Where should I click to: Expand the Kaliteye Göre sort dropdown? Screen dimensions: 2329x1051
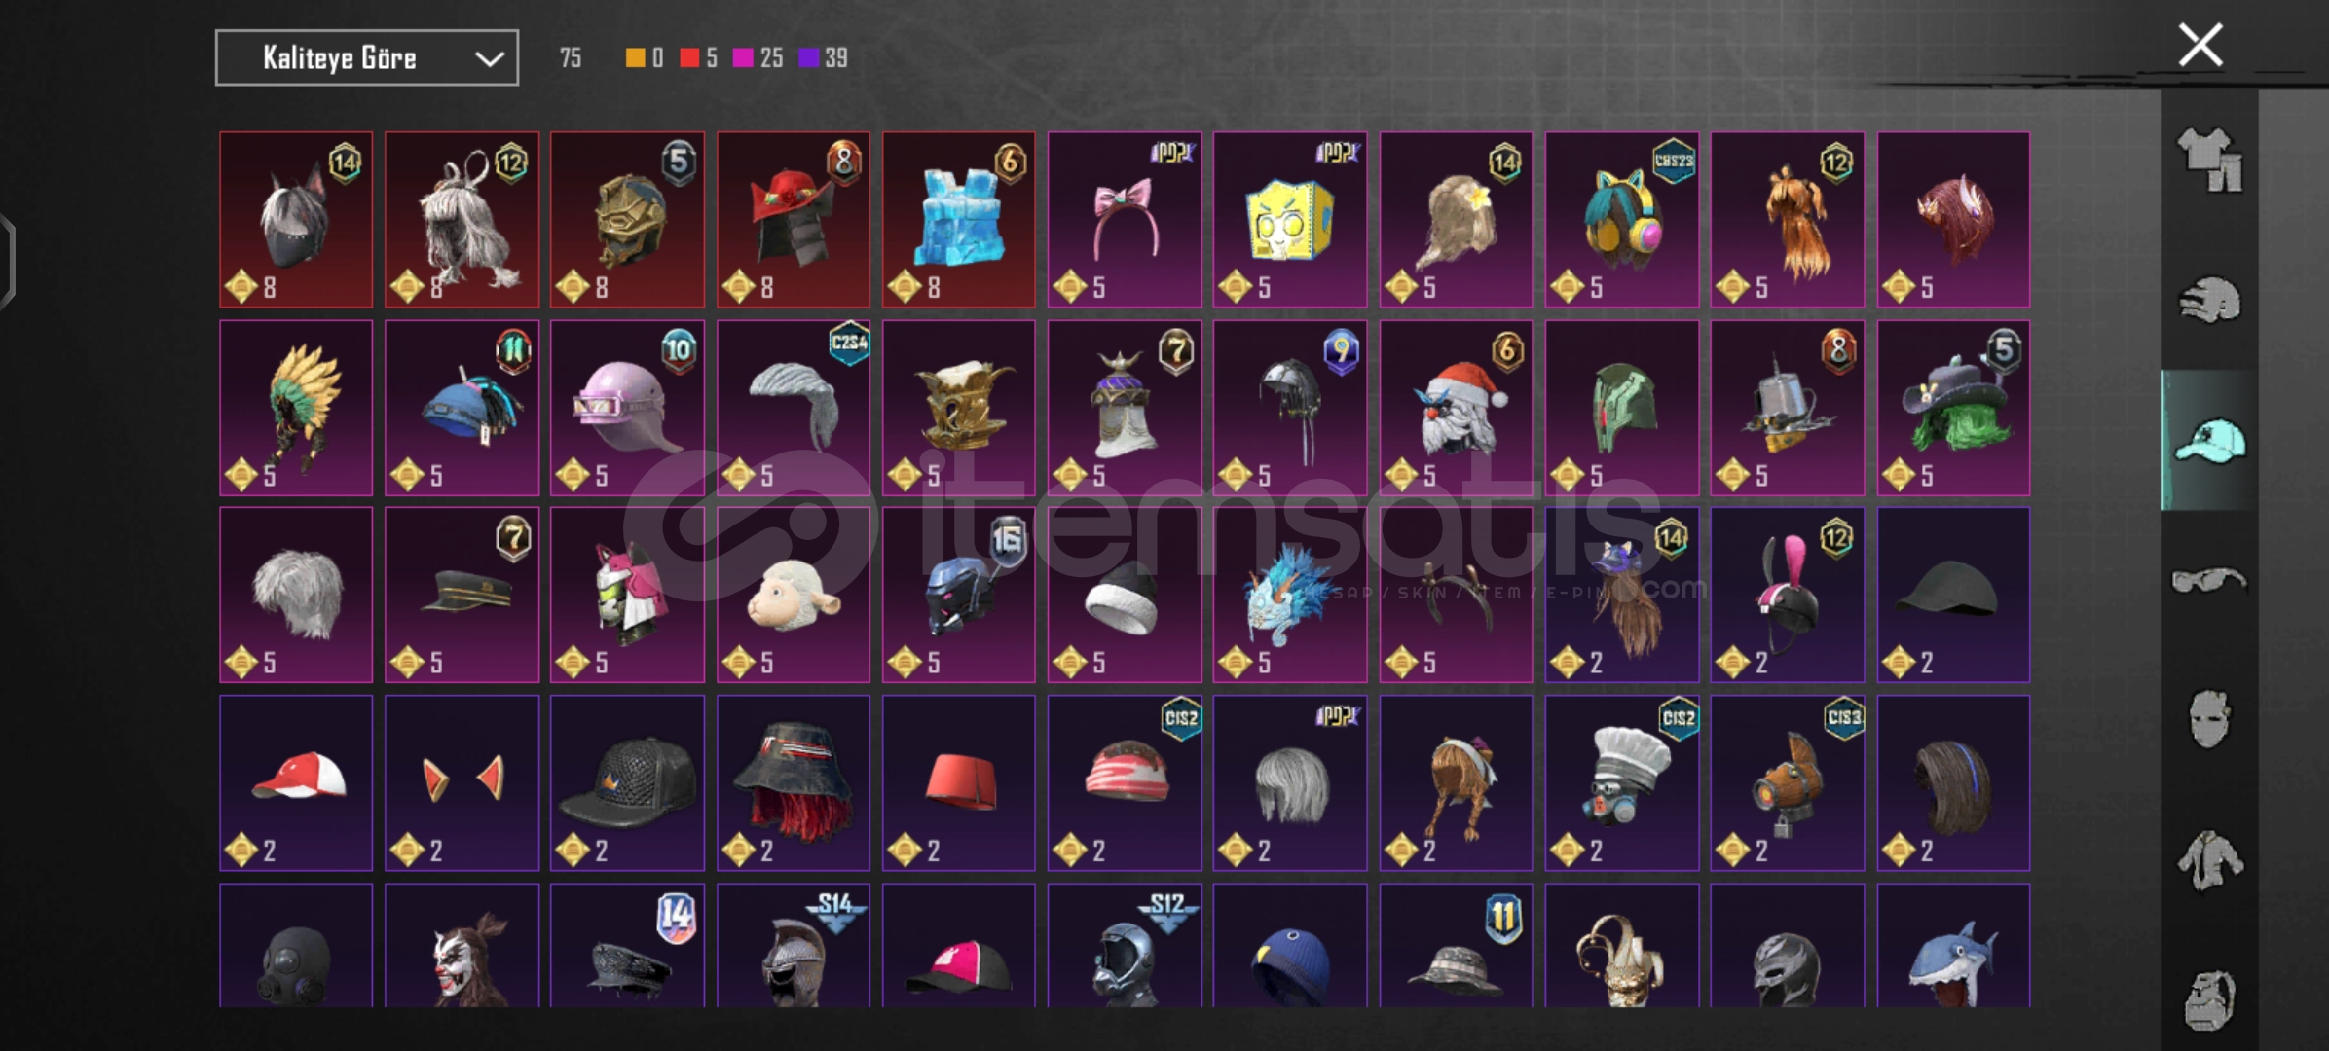click(367, 58)
